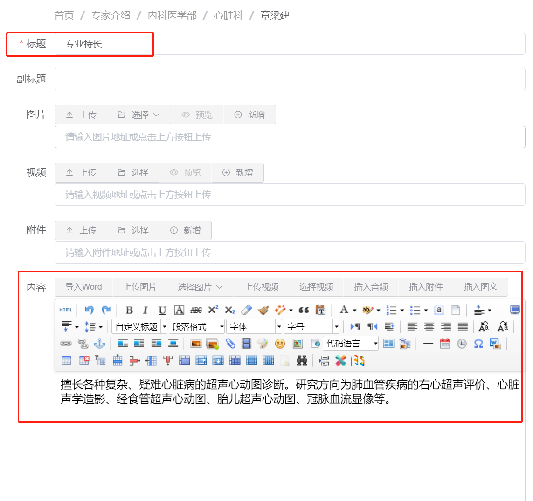
Task: Undo the last edit in the content editor
Action: pos(89,310)
